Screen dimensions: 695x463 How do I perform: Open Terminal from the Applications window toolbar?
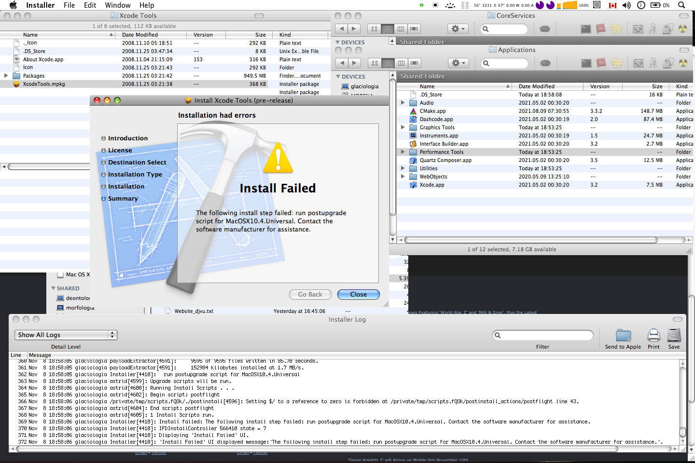[x=586, y=63]
